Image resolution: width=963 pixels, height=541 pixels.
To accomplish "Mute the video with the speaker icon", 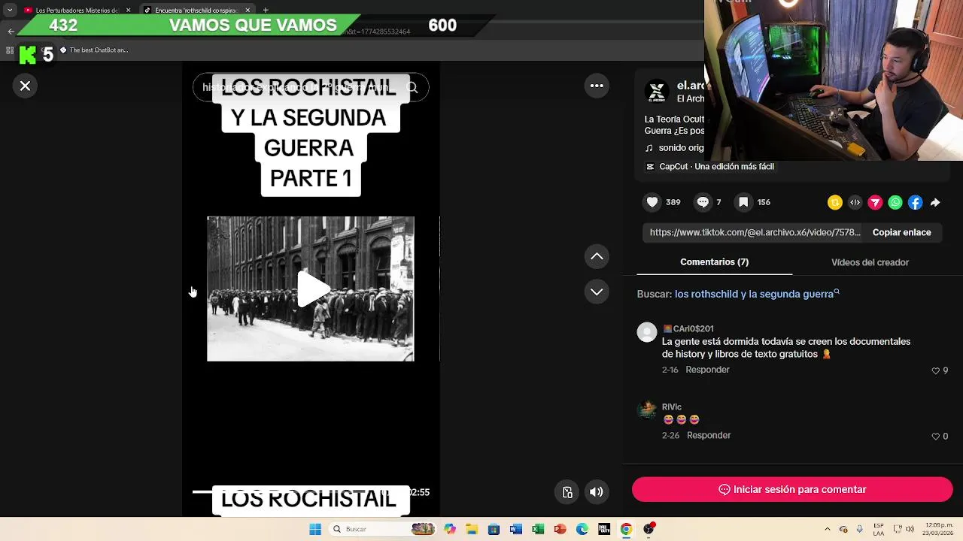I will click(x=596, y=492).
